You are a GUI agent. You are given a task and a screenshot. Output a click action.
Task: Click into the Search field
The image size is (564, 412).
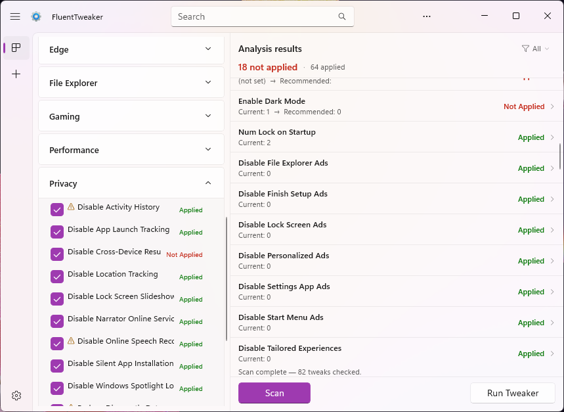coord(263,16)
